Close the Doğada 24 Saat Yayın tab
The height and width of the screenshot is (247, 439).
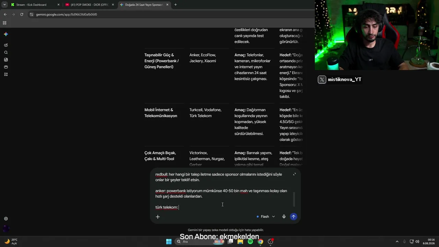(167, 5)
